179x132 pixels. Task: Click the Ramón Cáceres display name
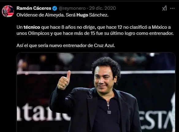(34, 8)
